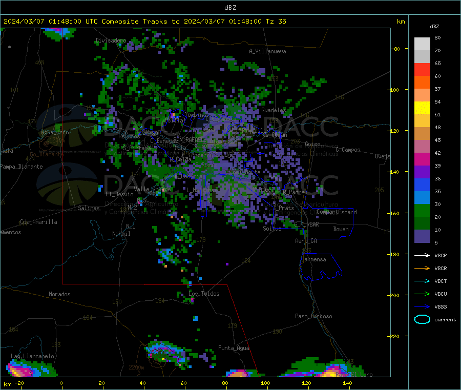Click the CompantEscard map label
Viewport: 461px width, 390px height.
click(x=337, y=212)
